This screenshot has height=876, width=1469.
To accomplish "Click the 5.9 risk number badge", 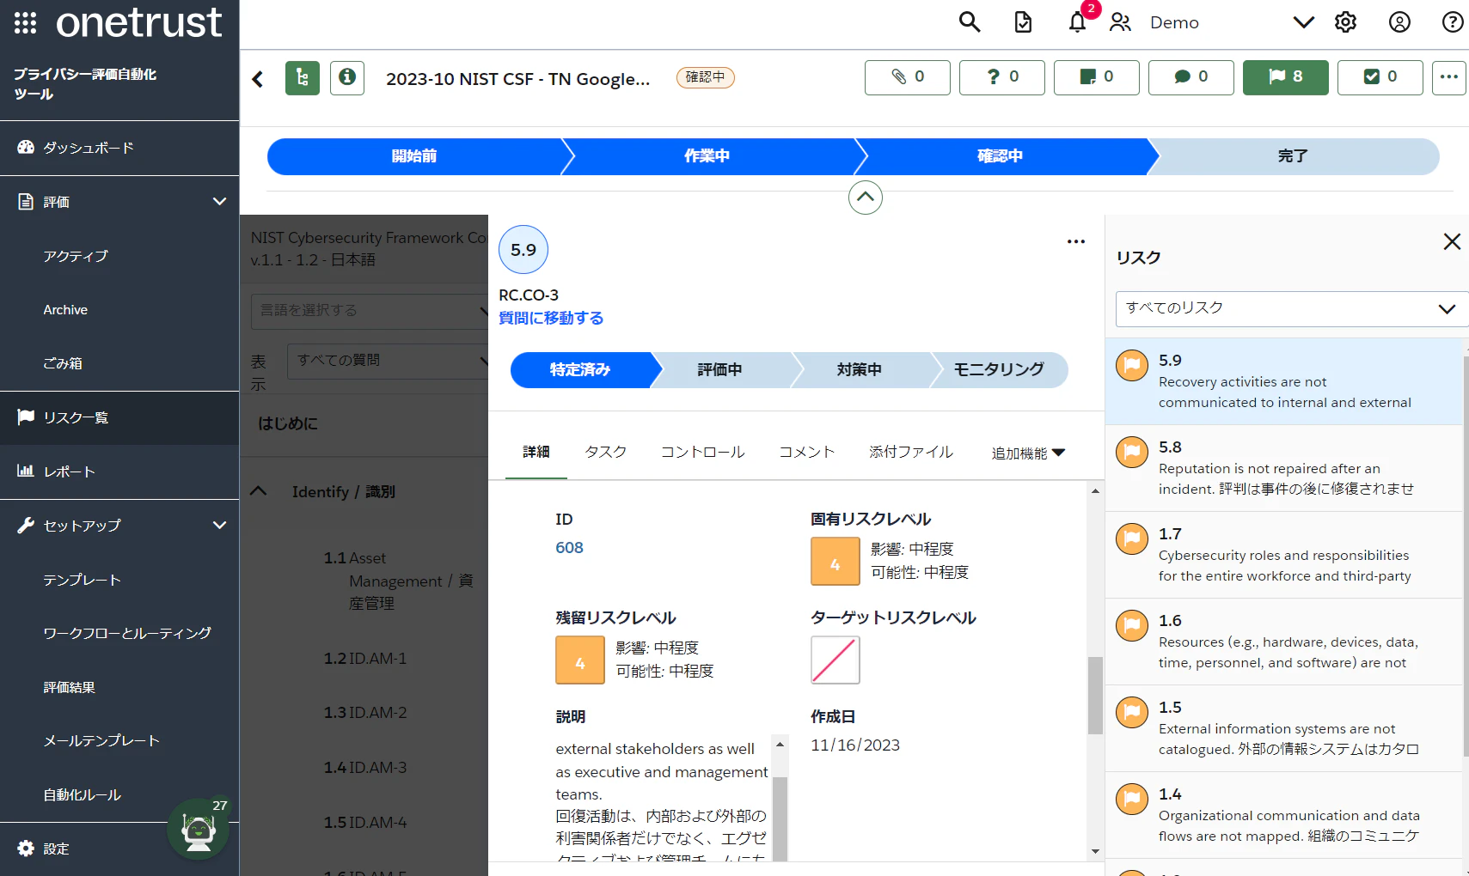I will pyautogui.click(x=523, y=250).
